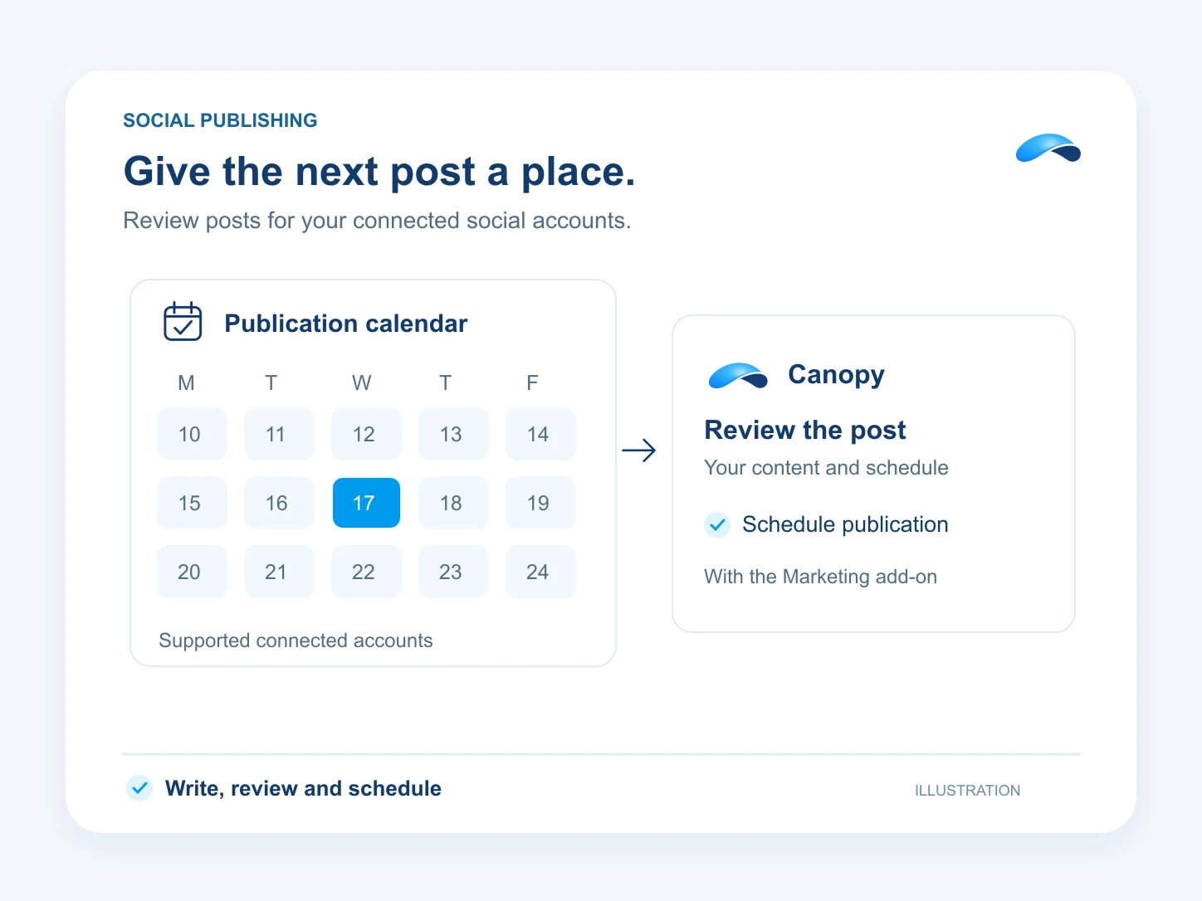Click the calendar icon beside Publication calendar

click(x=183, y=321)
